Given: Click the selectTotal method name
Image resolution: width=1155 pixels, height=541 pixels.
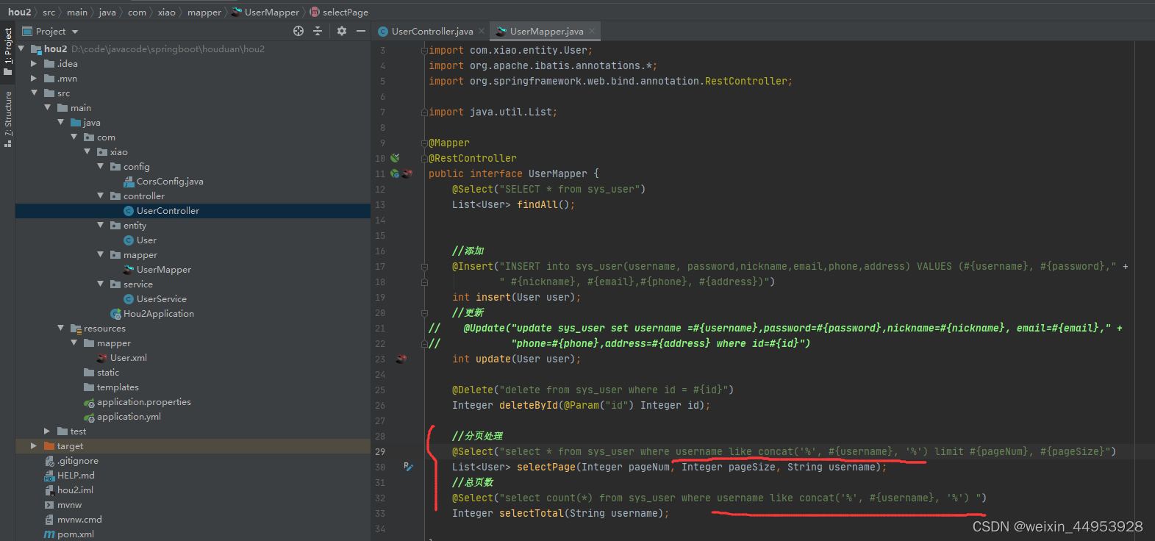Looking at the screenshot, I should 532,513.
